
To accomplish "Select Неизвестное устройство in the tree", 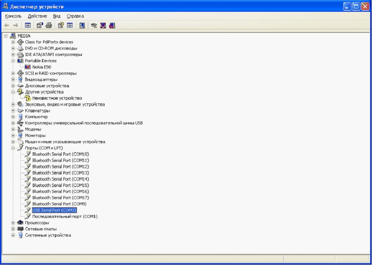I will (x=57, y=98).
